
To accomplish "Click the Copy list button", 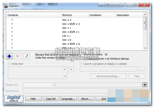I will click(51, 99).
